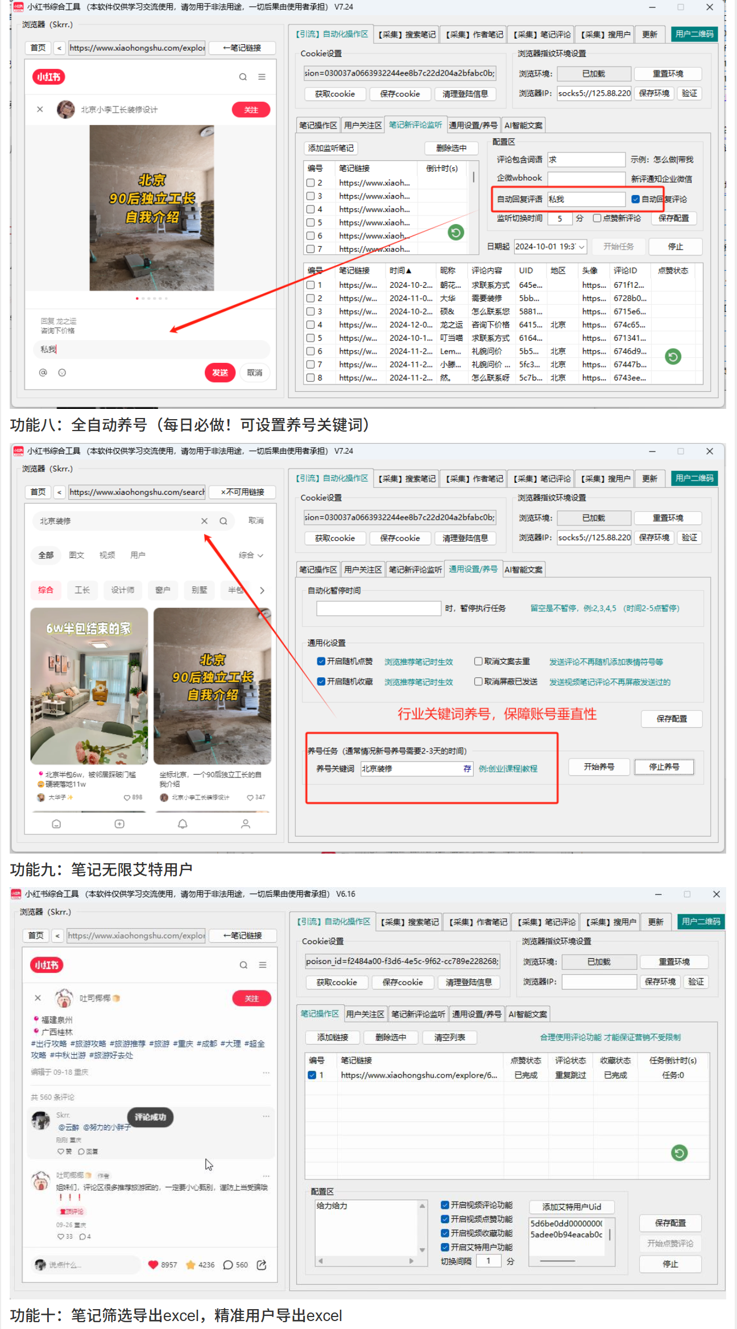737x1329 pixels.
Task: Tap the home icon in bottom navigation bar
Action: point(56,823)
